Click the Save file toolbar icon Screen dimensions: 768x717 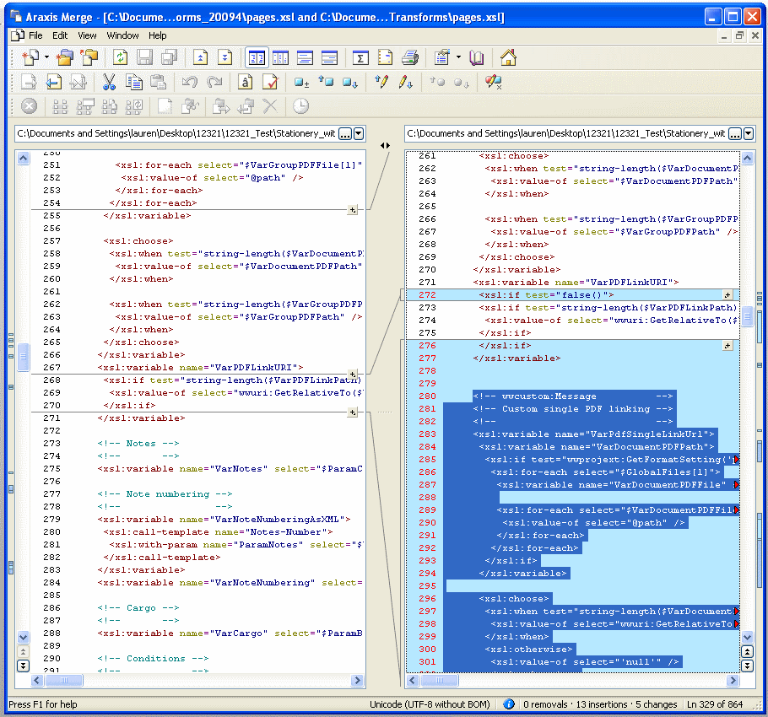pyautogui.click(x=144, y=58)
